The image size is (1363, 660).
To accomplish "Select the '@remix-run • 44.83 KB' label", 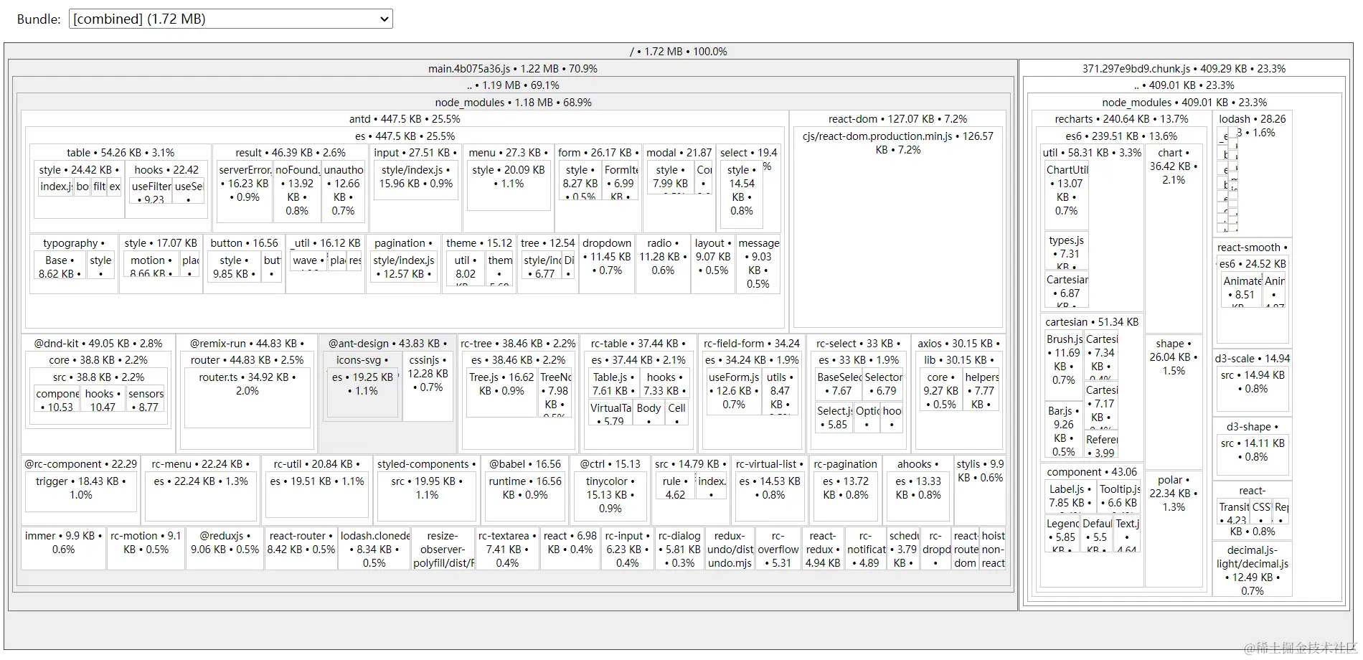I will coord(247,344).
